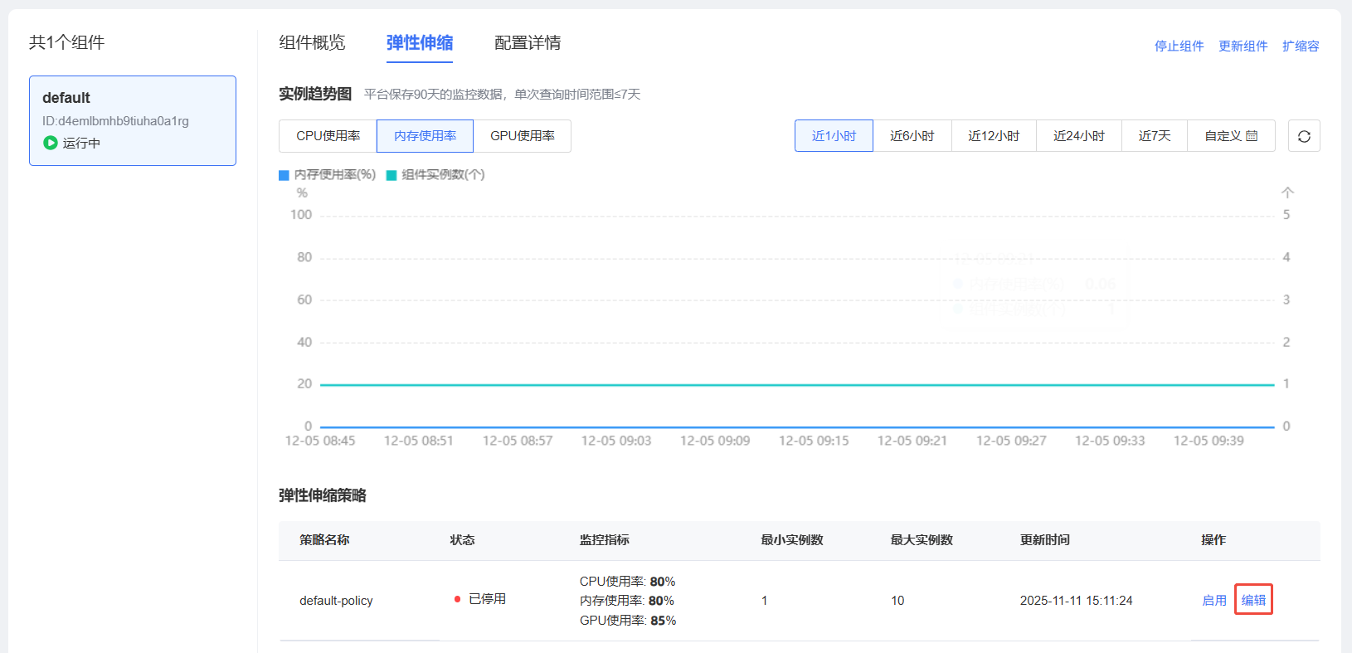Switch time range to 近6小时
Screen dimensions: 1352x653
tap(912, 136)
